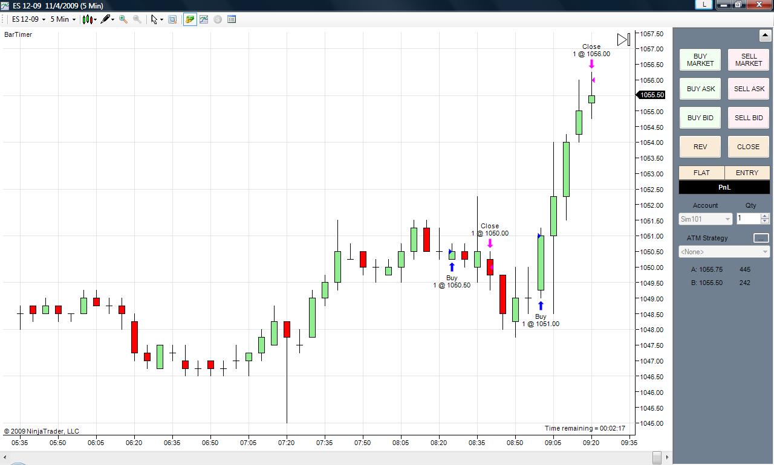This screenshot has width=774, height=465.
Task: Expand the chart style dropdown arrow
Action: [95, 19]
